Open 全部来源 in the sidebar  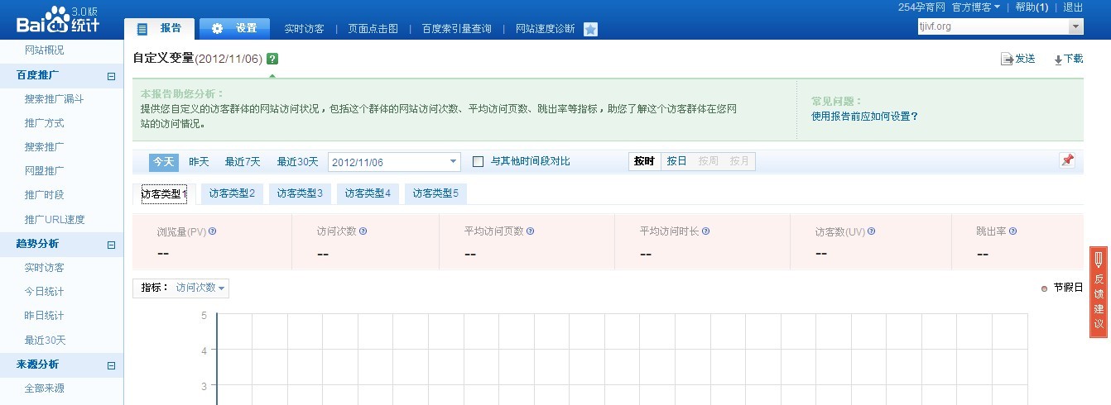(x=44, y=388)
